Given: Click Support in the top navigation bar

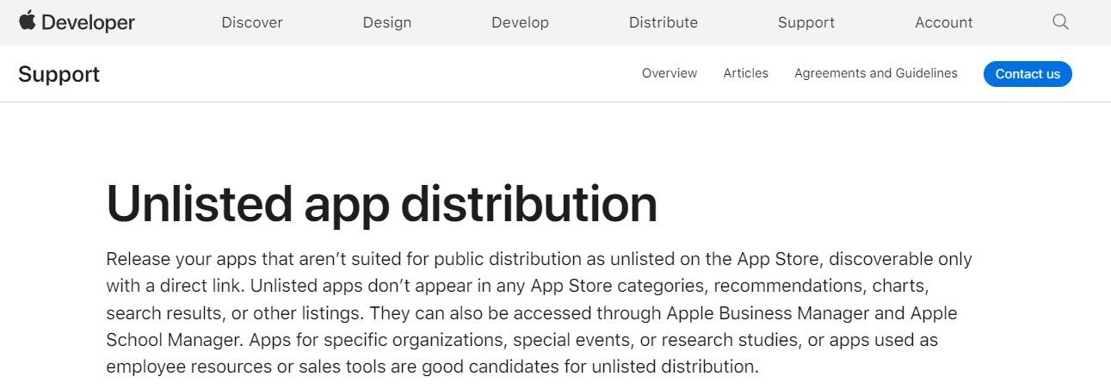Looking at the screenshot, I should [x=806, y=23].
